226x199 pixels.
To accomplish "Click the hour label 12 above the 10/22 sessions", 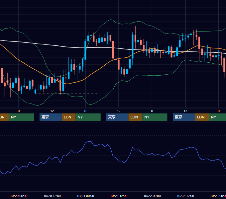I will click(x=185, y=111).
